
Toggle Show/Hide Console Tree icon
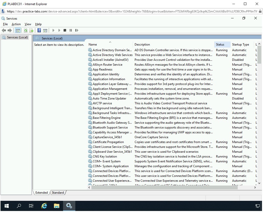pos(18,30)
